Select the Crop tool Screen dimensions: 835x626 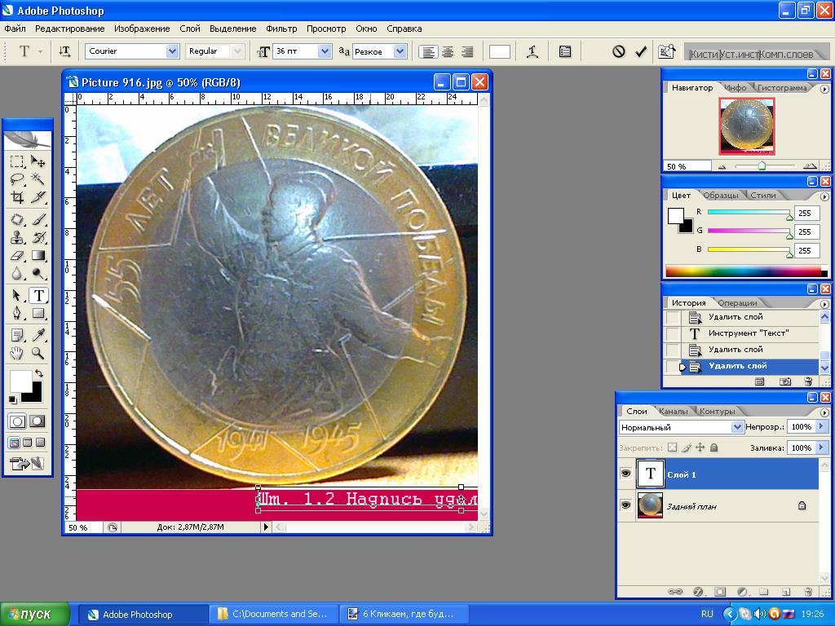point(17,197)
